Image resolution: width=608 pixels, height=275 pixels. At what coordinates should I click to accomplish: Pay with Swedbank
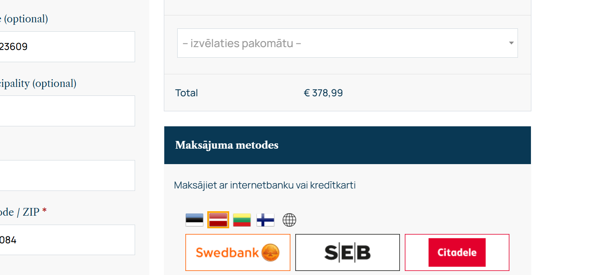(x=238, y=252)
